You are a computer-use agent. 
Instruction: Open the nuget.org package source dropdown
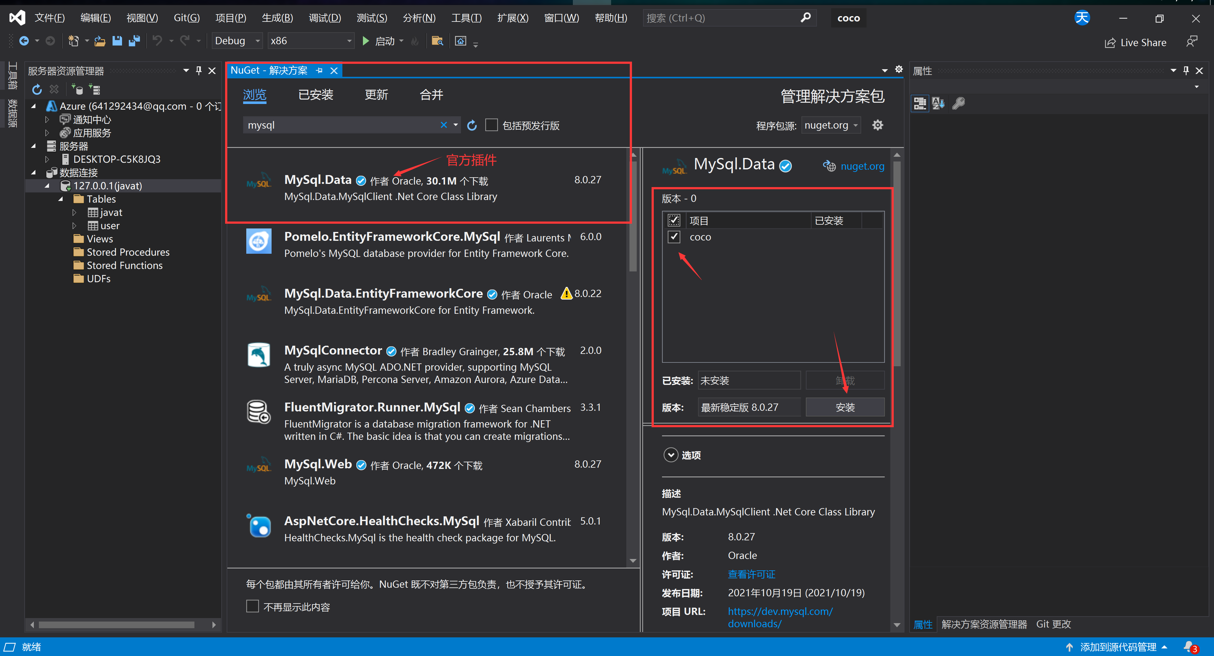831,125
